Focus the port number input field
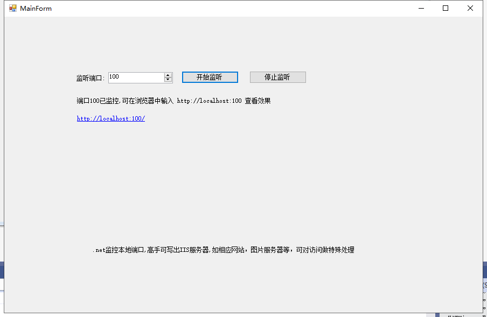Viewport: 487px width, 317px height. [x=136, y=78]
